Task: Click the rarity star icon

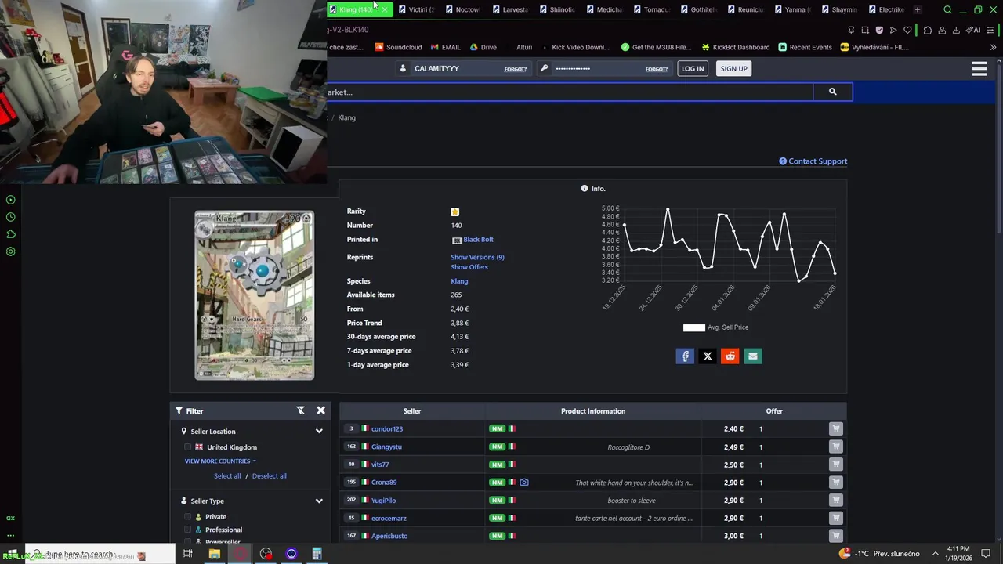Action: (454, 211)
